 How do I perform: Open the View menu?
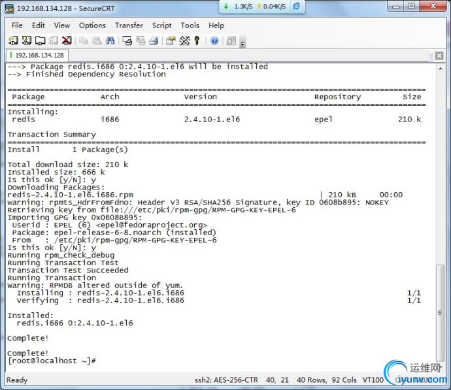tap(62, 25)
